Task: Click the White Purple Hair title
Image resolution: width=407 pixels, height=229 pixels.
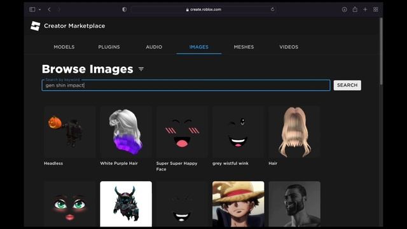Action: click(119, 163)
